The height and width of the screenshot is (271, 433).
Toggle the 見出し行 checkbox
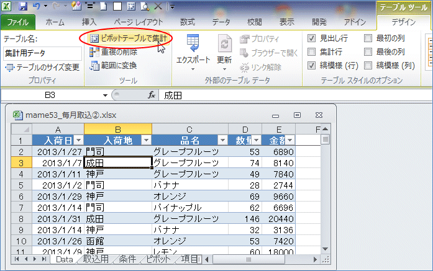[x=311, y=38]
